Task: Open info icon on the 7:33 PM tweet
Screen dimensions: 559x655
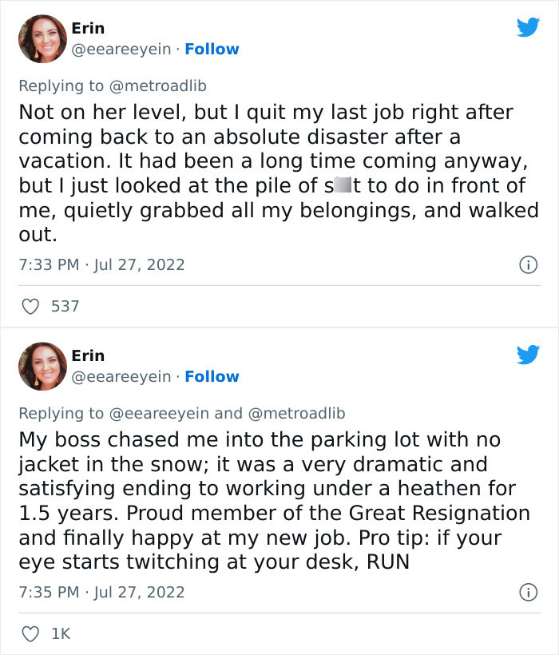Action: (x=528, y=264)
